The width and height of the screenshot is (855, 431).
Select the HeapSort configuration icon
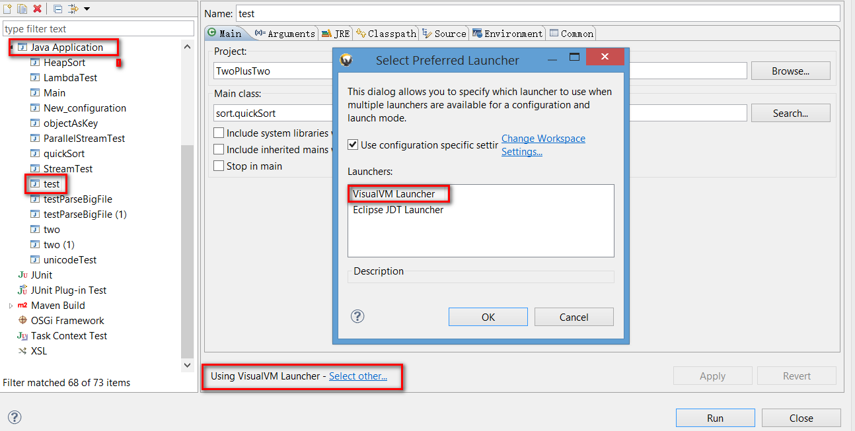coord(36,63)
